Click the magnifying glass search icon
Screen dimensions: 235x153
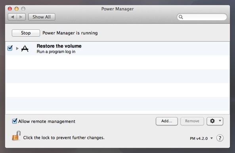point(181,17)
